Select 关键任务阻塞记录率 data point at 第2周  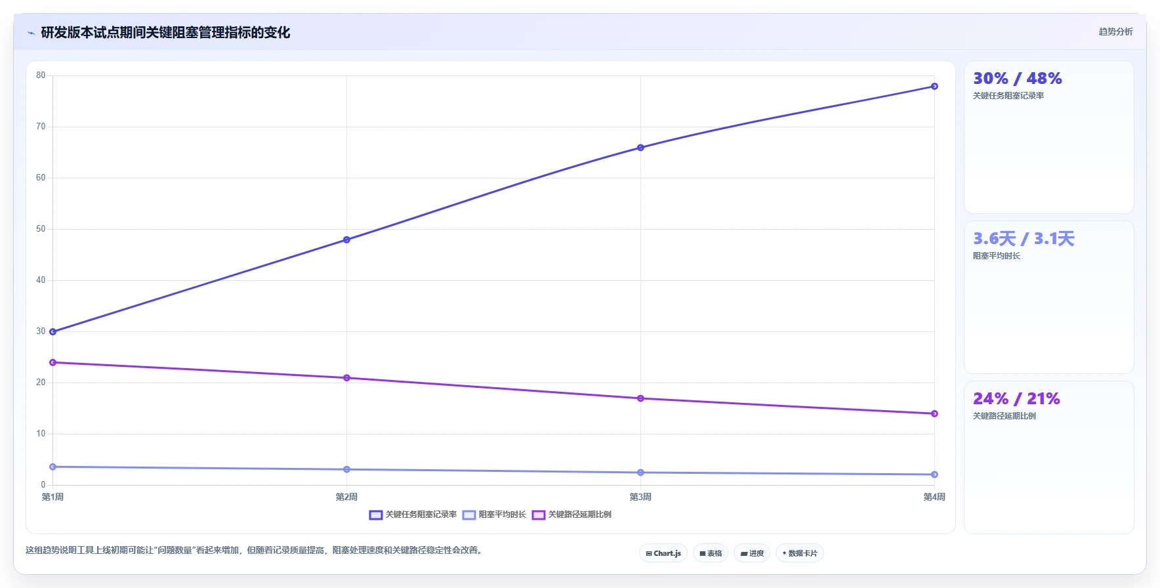[346, 240]
